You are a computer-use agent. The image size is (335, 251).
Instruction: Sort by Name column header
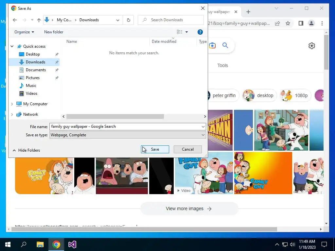coord(72,42)
